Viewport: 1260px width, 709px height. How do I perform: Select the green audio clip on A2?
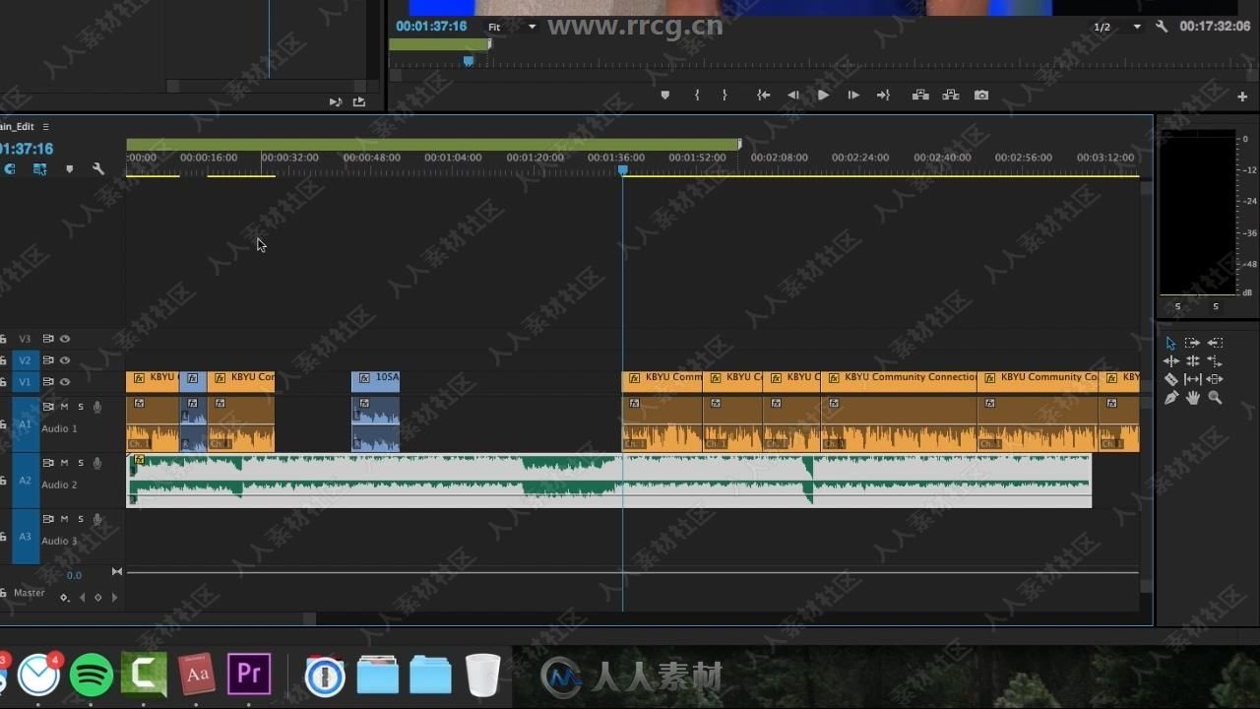tap(609, 481)
